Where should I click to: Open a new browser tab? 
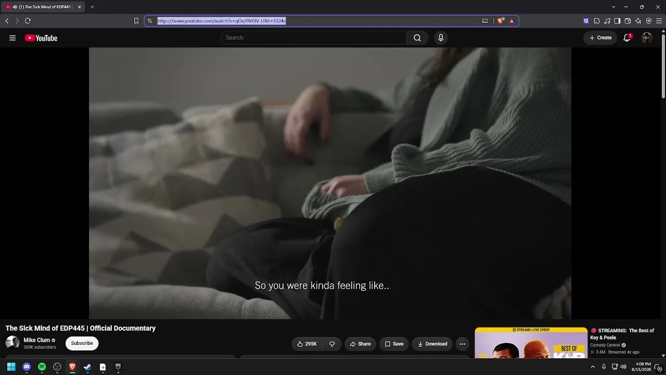92,7
